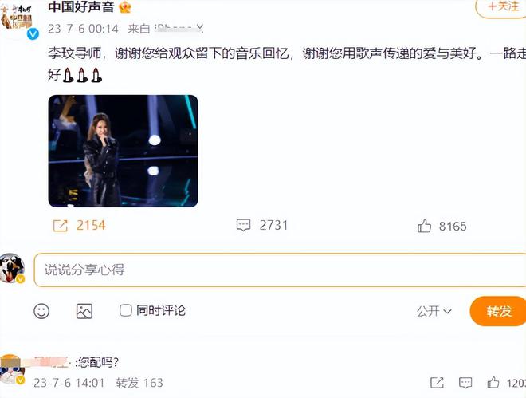
Task: Open the emoji picker smiley icon
Action: click(x=41, y=311)
